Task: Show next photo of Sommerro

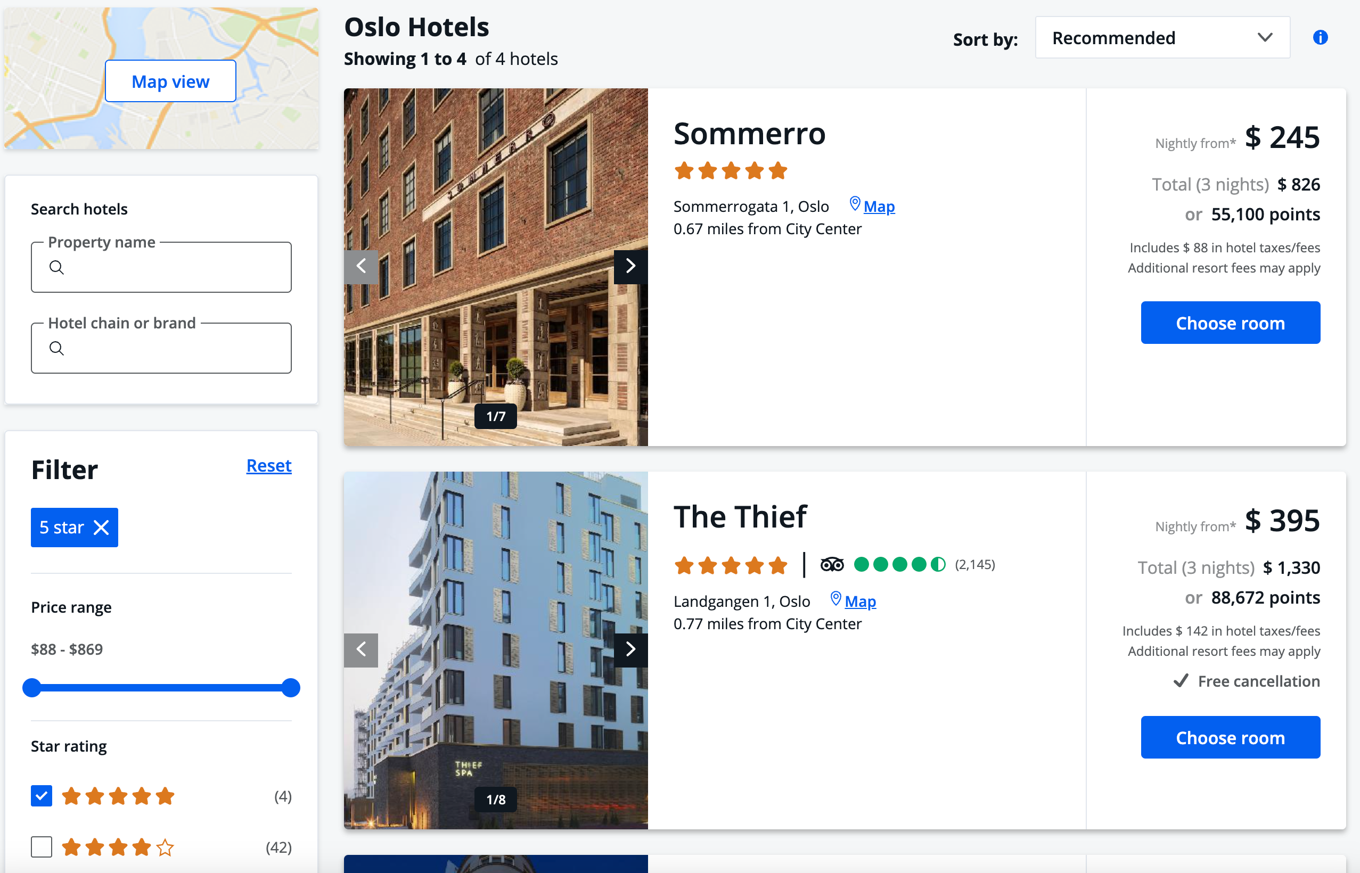Action: [630, 267]
